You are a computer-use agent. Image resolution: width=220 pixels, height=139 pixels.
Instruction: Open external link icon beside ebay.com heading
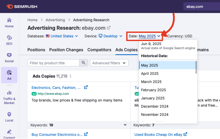(x=109, y=28)
